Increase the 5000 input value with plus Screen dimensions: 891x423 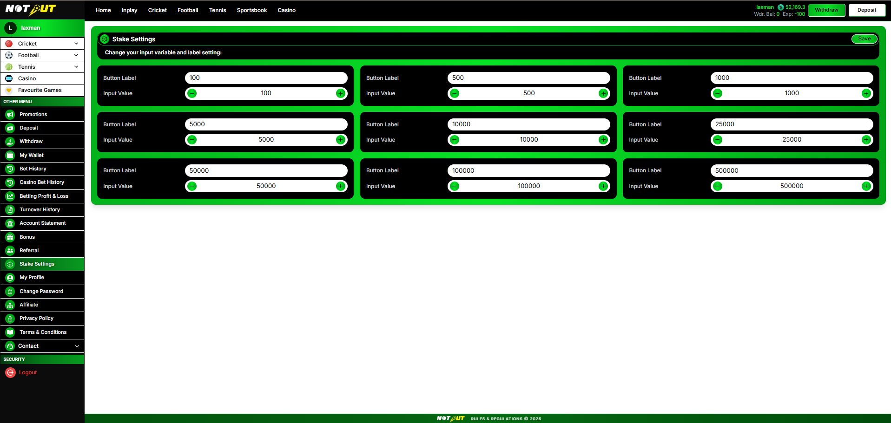coord(341,140)
